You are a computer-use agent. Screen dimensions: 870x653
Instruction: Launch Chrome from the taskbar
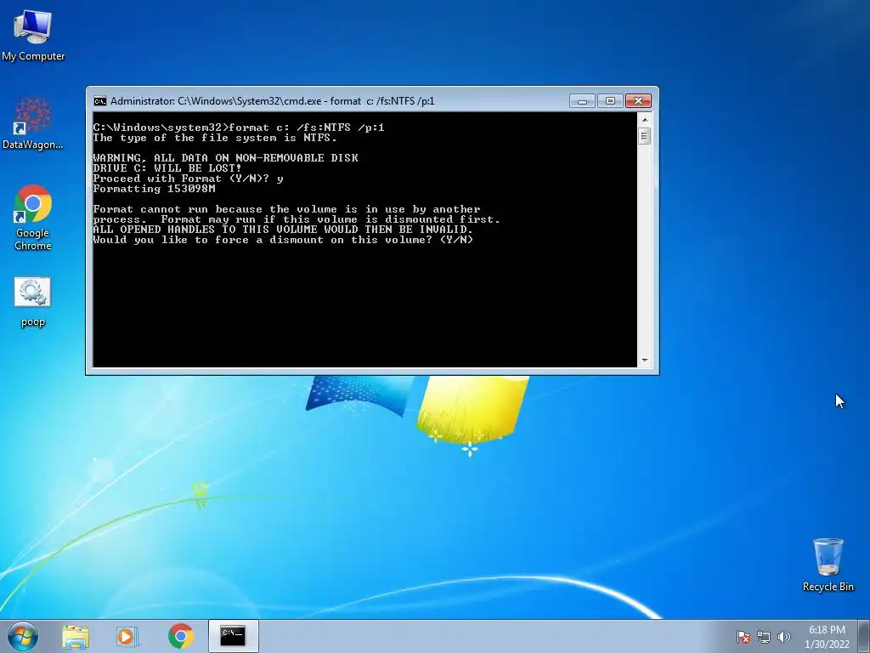pos(181,636)
